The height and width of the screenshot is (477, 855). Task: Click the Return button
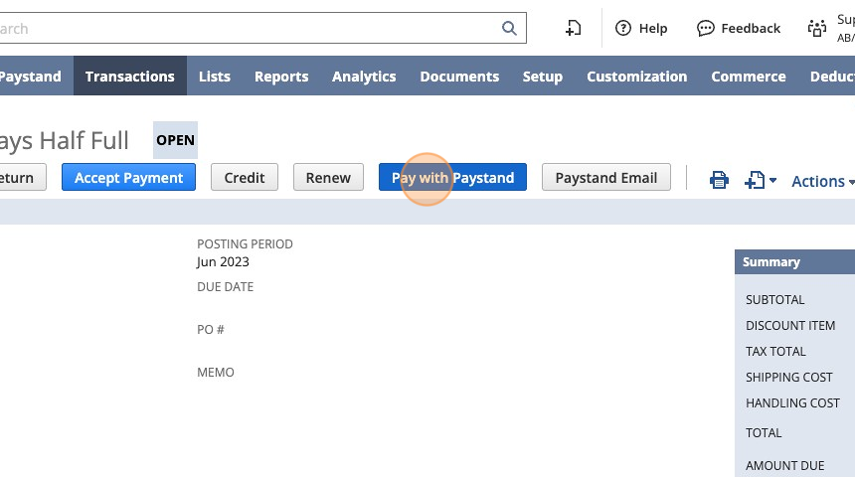click(x=22, y=177)
